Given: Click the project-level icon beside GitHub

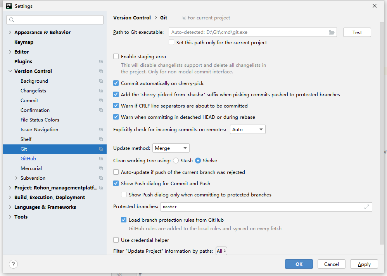Looking at the screenshot, I should pos(101,159).
